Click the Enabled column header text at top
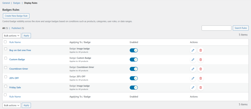 click(134, 42)
